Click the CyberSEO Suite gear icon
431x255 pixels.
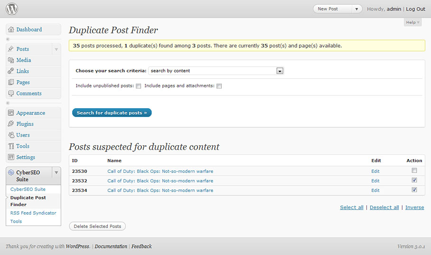pos(11,172)
